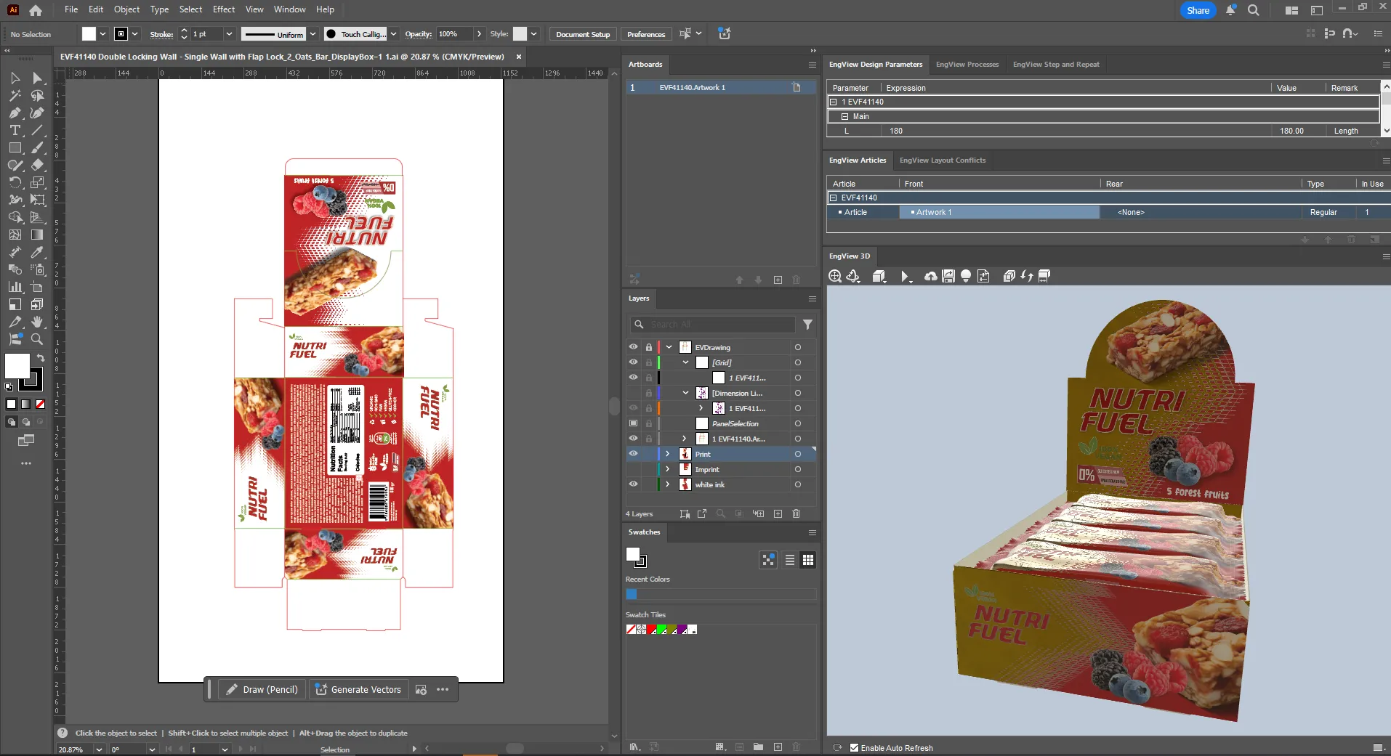
Task: Select the Eraser tool
Action: [x=37, y=165]
